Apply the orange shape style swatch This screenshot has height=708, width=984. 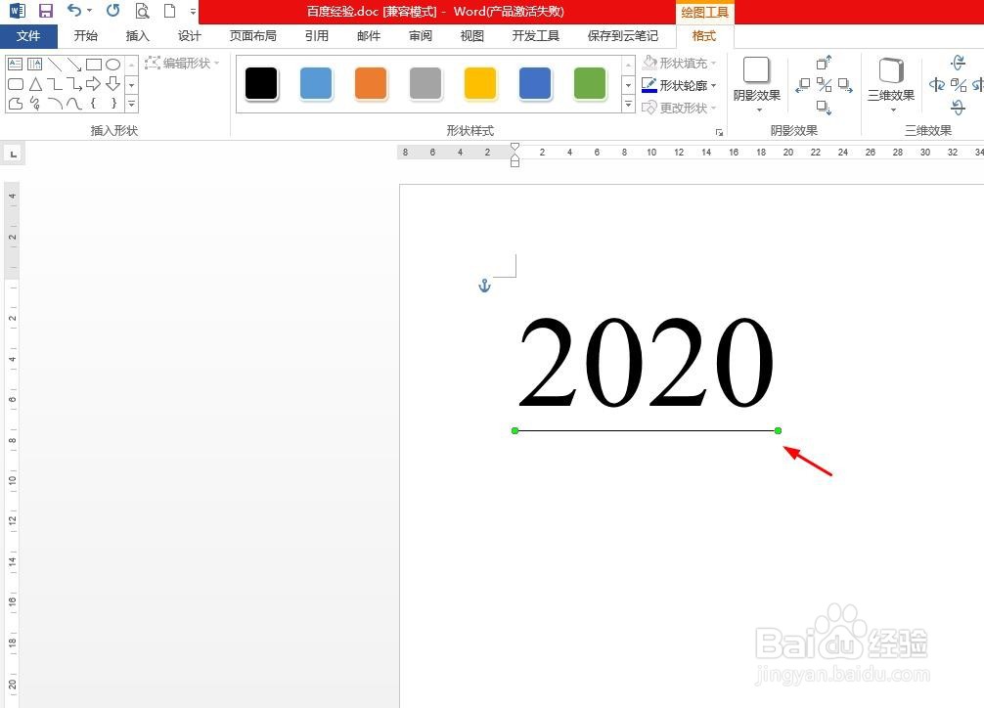(x=371, y=84)
